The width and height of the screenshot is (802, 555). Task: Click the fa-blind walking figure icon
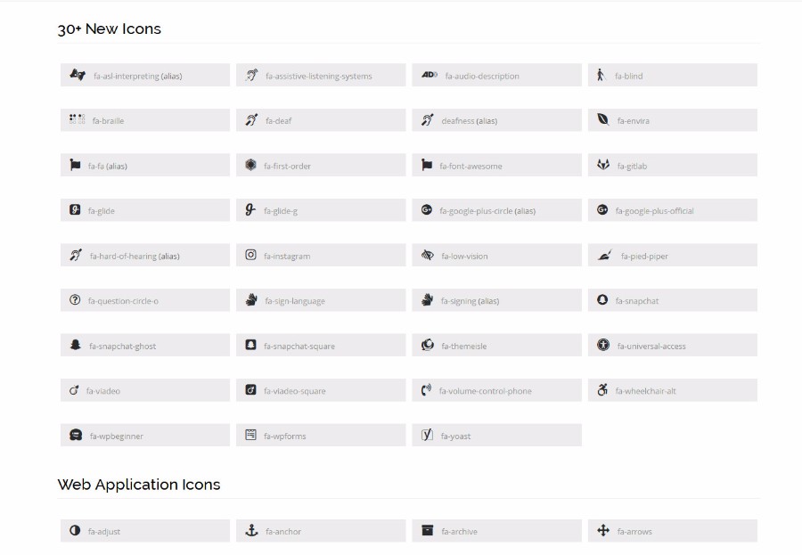pos(601,75)
